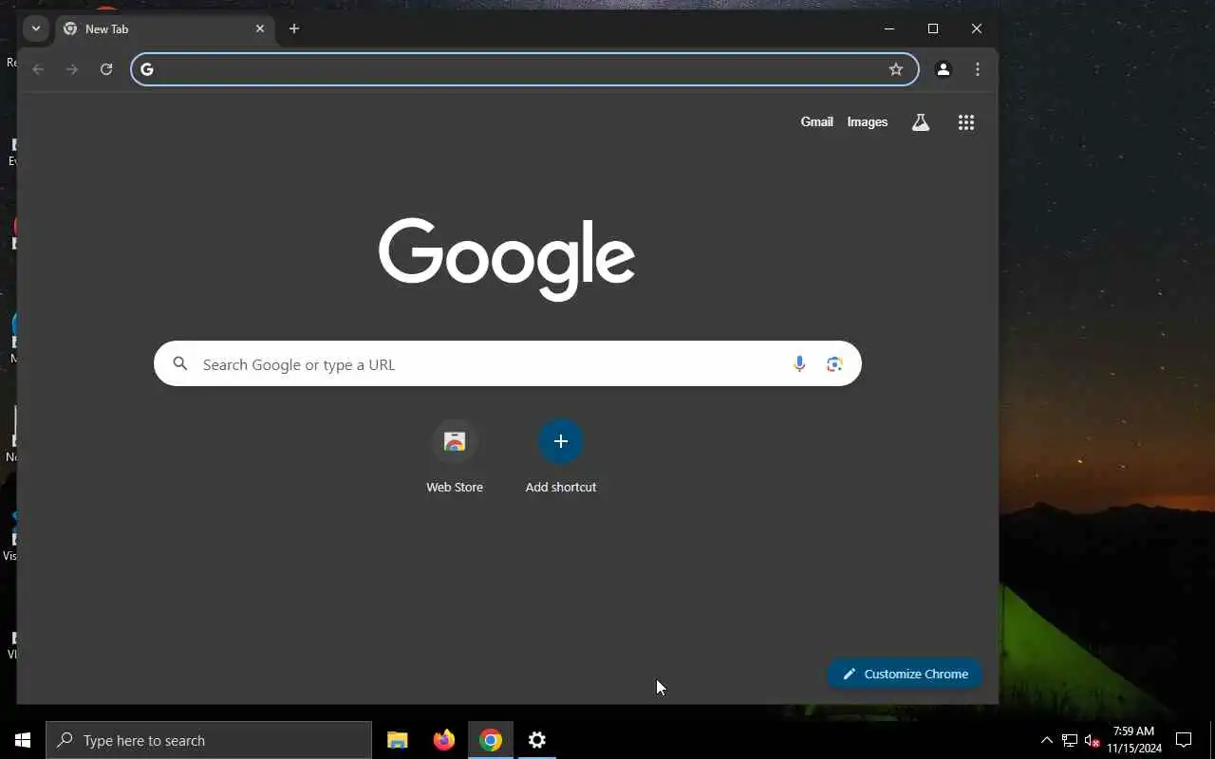Open Images link

[x=868, y=121]
